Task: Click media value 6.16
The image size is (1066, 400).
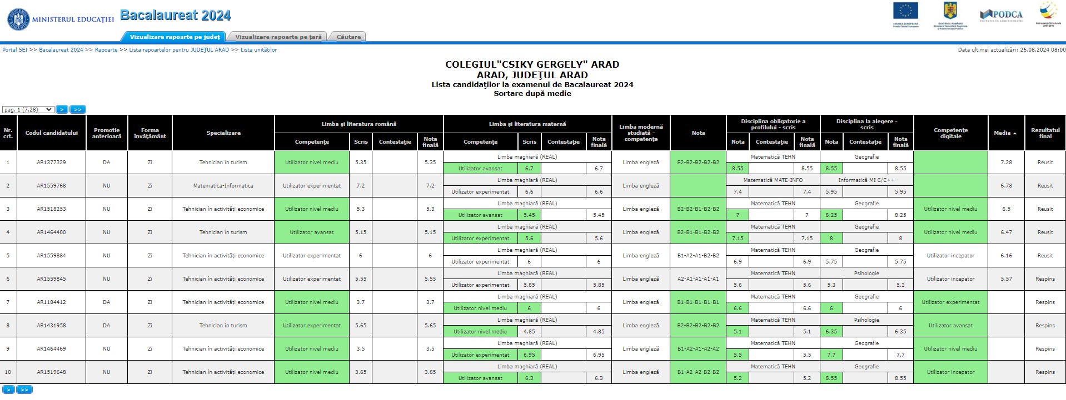Action: [x=1006, y=256]
